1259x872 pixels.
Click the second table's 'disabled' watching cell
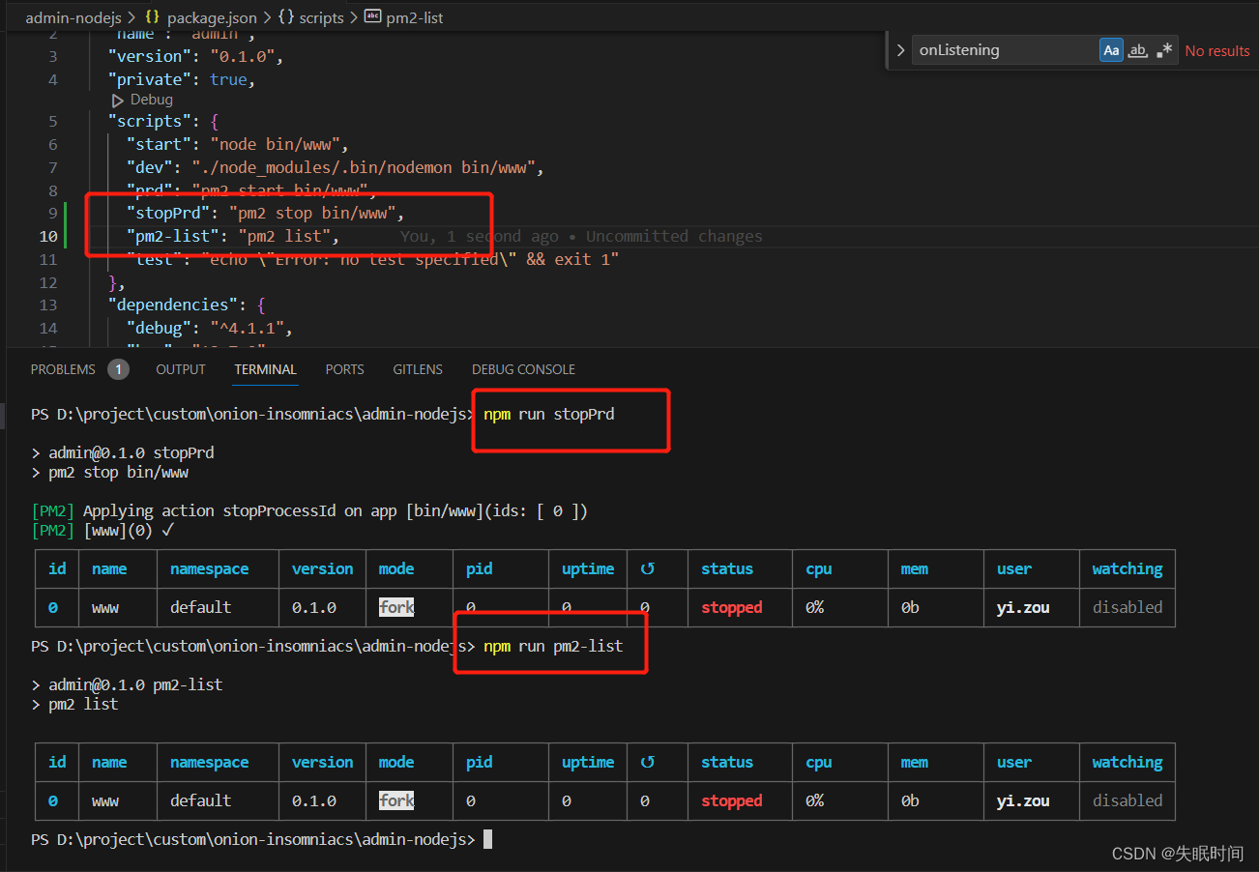[x=1127, y=800]
